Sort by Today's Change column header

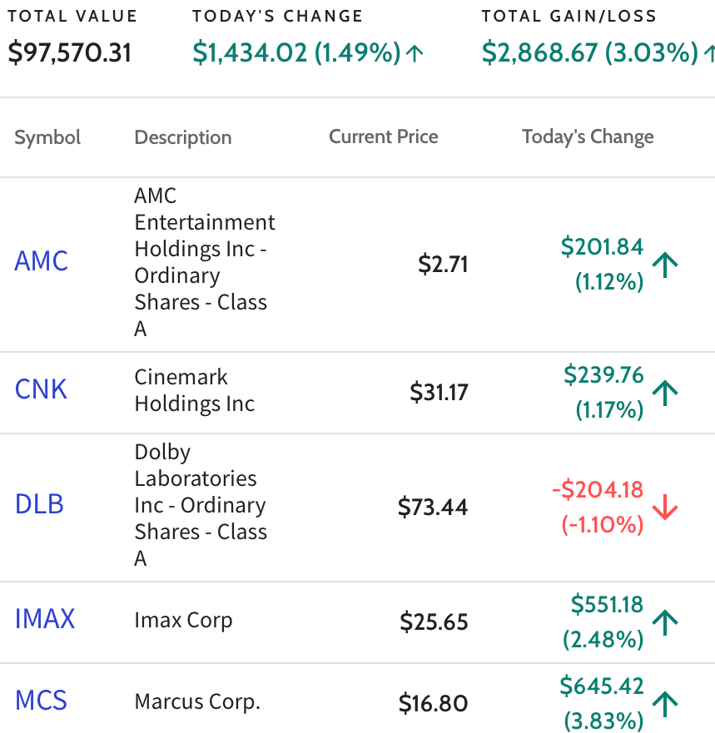coord(588,136)
